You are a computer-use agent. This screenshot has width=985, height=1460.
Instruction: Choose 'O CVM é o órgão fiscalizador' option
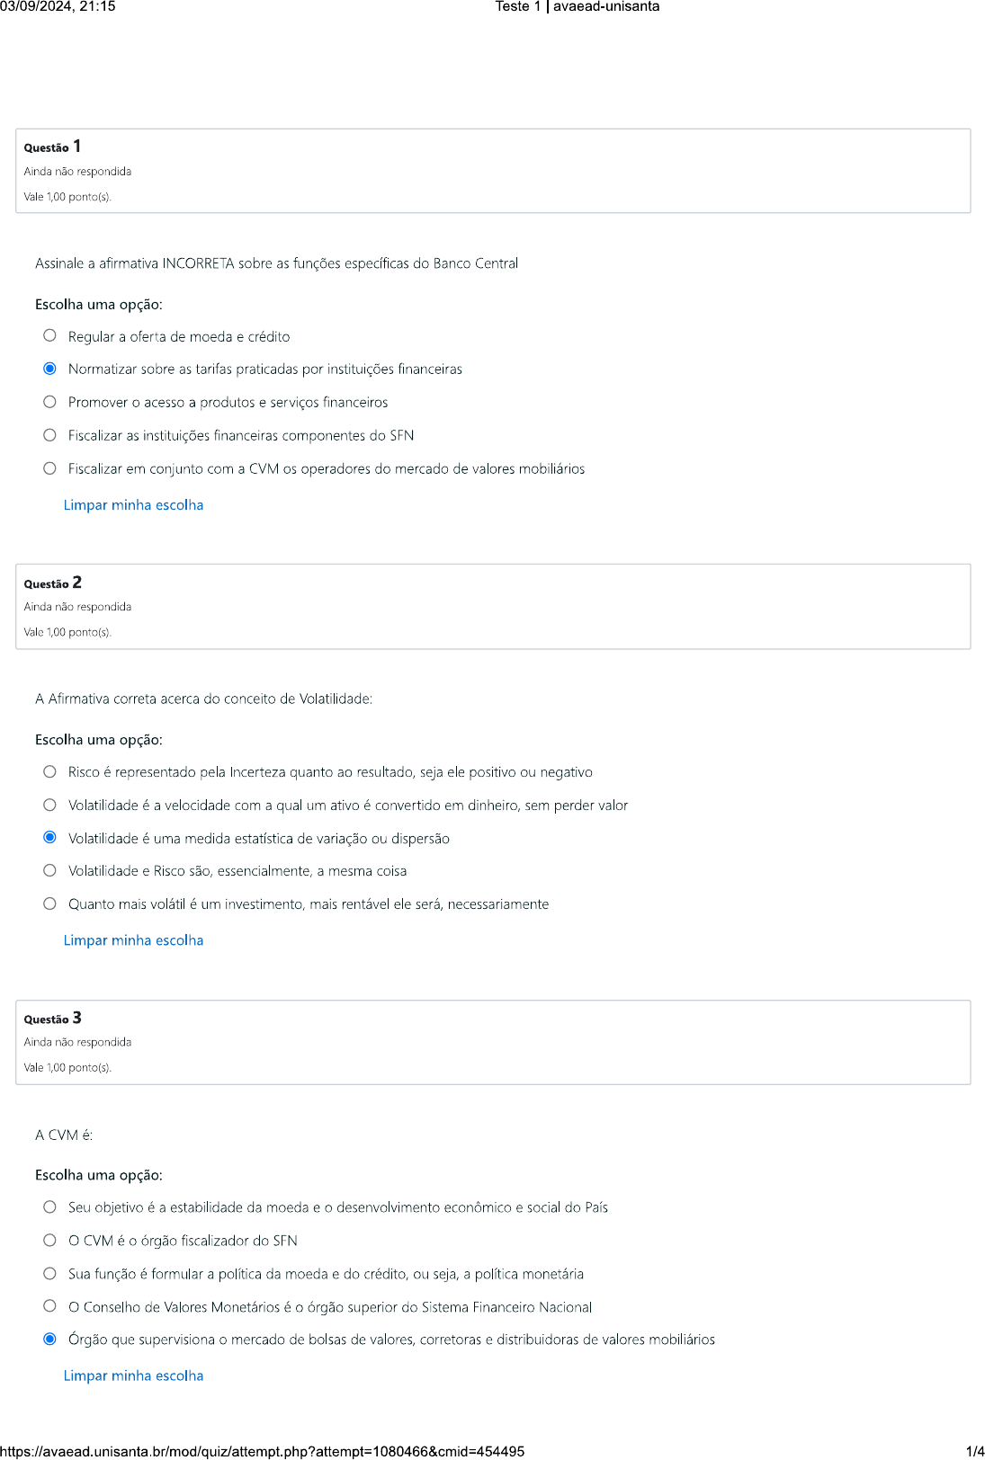[50, 1240]
